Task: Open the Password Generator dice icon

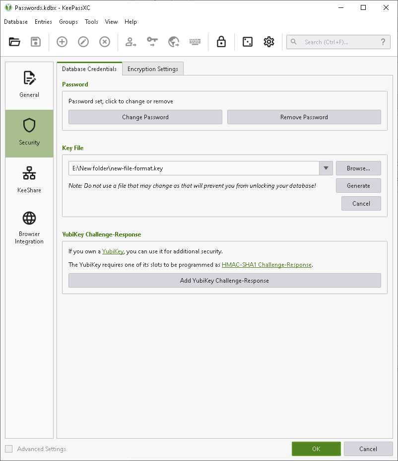Action: pos(248,42)
